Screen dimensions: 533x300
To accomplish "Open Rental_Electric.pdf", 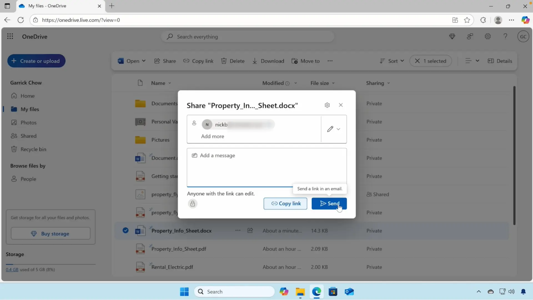I will (x=172, y=267).
